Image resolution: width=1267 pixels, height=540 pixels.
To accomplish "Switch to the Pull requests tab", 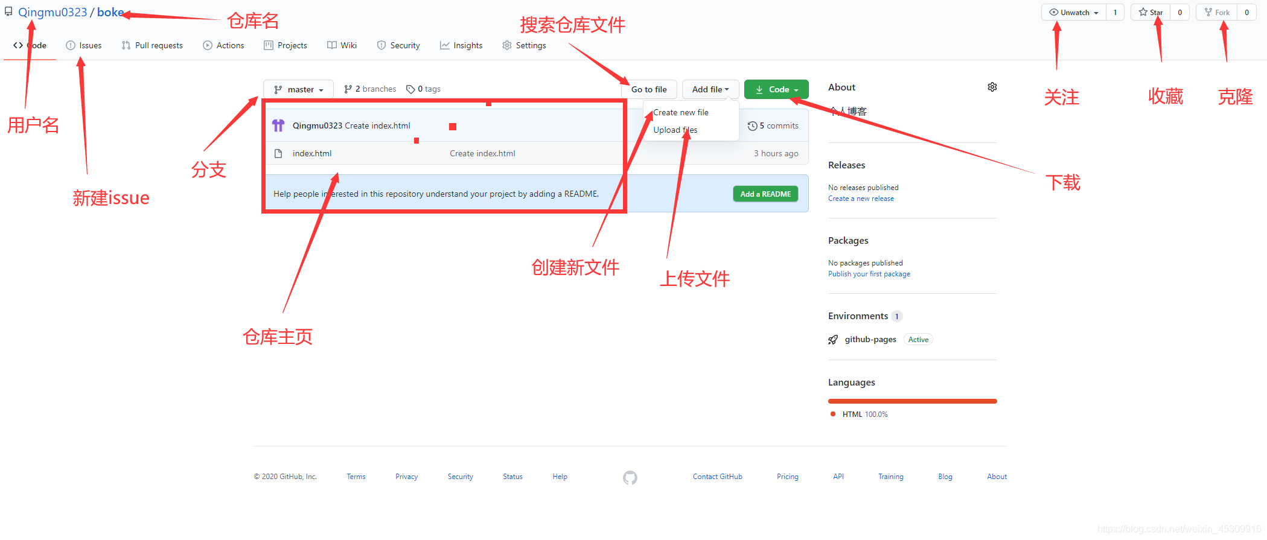I will click(152, 45).
